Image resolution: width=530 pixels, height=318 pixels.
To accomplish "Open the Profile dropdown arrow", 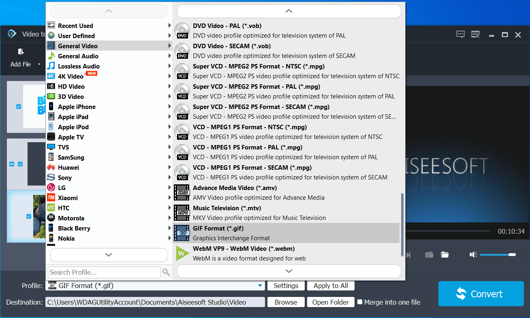I will (x=260, y=286).
